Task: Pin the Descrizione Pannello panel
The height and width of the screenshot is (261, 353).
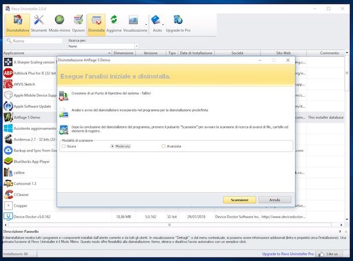Action: pos(340,231)
